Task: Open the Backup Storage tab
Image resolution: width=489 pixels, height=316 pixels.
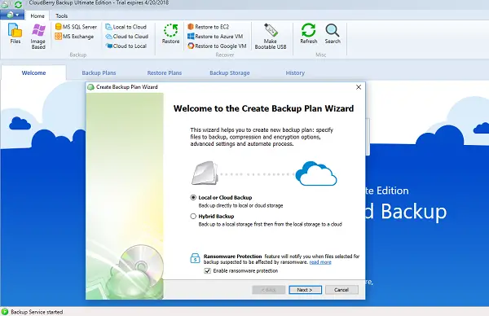Action: pyautogui.click(x=230, y=73)
